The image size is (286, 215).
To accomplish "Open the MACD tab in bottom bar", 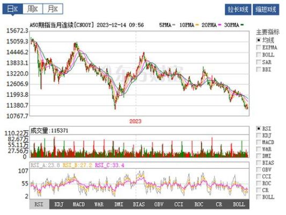I will click(x=79, y=204).
